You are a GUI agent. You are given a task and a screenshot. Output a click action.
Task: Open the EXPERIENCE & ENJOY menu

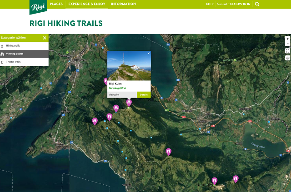(x=87, y=4)
